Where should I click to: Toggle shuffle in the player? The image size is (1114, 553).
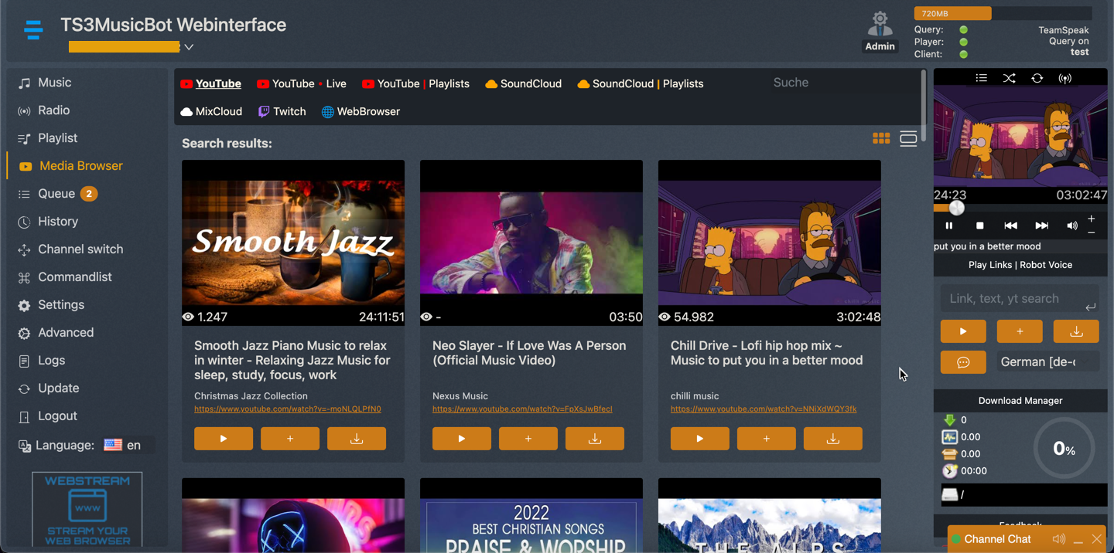[x=1010, y=78]
